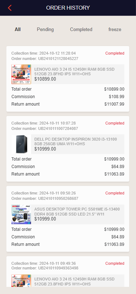Click the ASUS DESKTOP TOWER PC S501ME title
Screen dimensions: 136x294
[x=77, y=212]
